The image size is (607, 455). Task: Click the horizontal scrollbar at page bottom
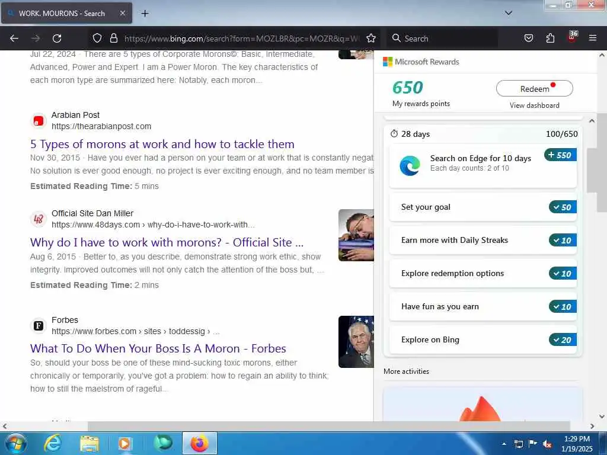328,426
